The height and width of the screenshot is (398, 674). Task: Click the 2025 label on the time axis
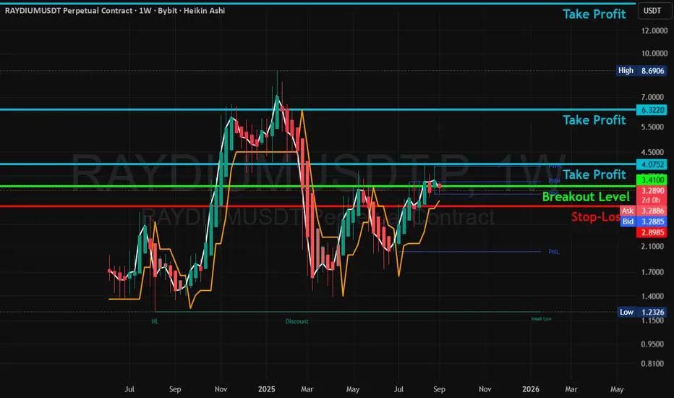(x=267, y=389)
